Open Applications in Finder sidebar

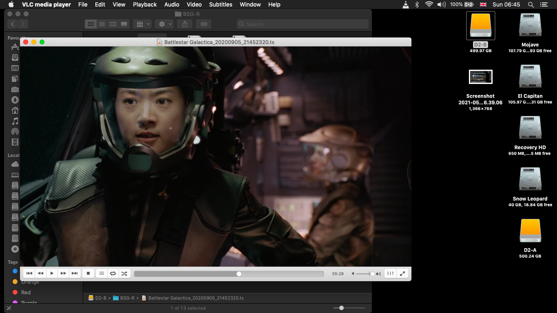tap(15, 47)
